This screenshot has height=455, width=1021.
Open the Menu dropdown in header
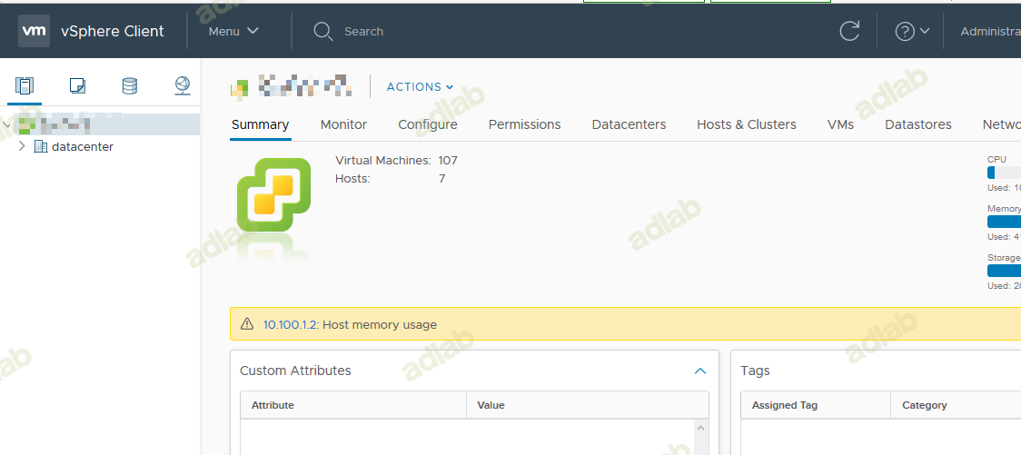pyautogui.click(x=233, y=31)
